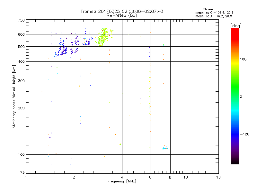Viewport: 257px width, 193px height.
Task: Click the x-axis tick label '16'
Action: 218,177
